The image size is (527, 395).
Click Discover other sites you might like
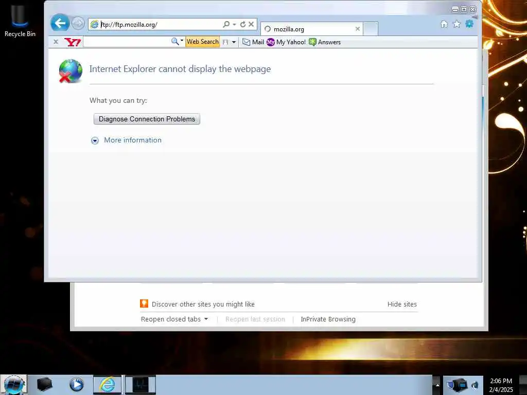[203, 304]
